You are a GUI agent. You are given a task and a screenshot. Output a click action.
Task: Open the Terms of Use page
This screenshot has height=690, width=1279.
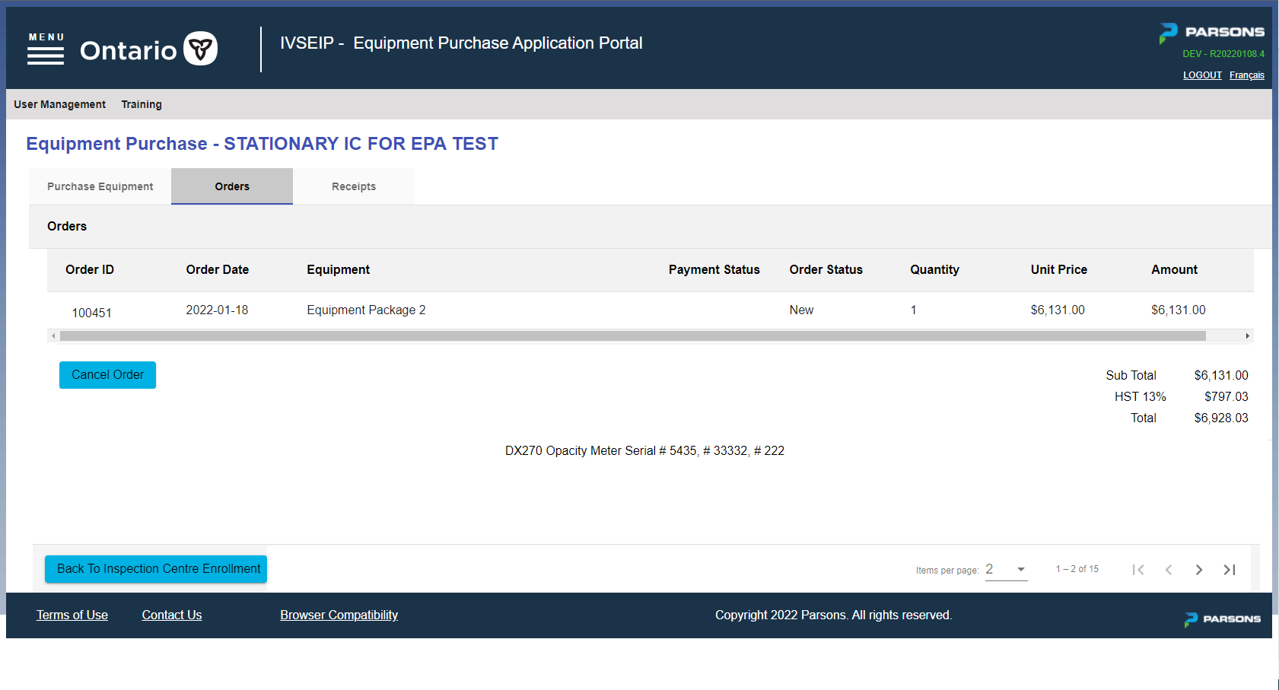(72, 615)
